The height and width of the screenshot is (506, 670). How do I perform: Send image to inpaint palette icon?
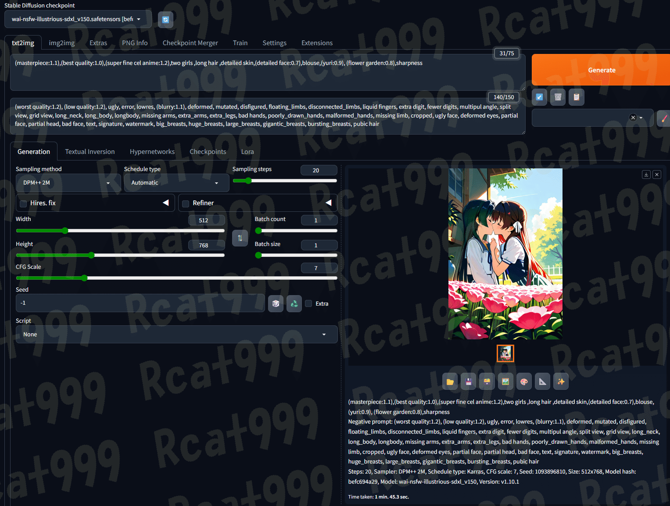(524, 381)
